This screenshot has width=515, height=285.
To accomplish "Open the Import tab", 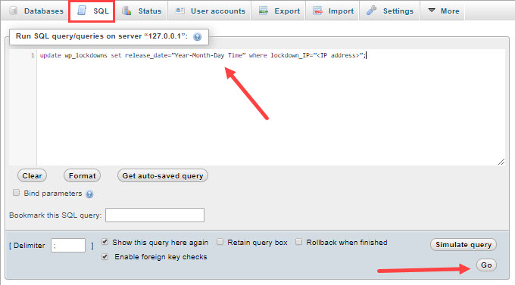I will tap(333, 11).
